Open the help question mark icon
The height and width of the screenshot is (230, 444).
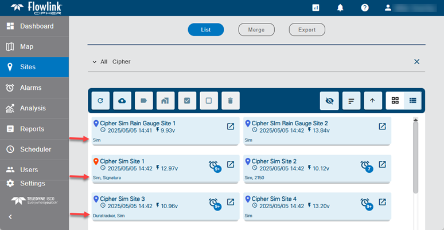[364, 7]
